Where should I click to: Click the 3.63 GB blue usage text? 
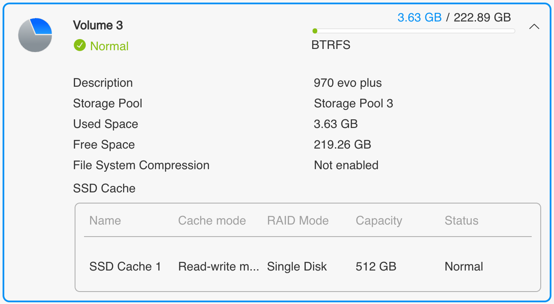click(419, 18)
